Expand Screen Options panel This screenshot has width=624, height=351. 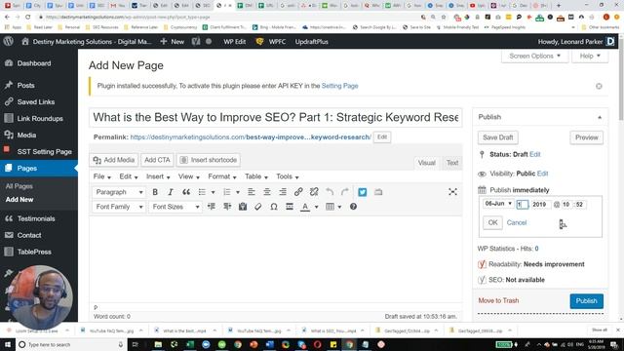pyautogui.click(x=535, y=57)
